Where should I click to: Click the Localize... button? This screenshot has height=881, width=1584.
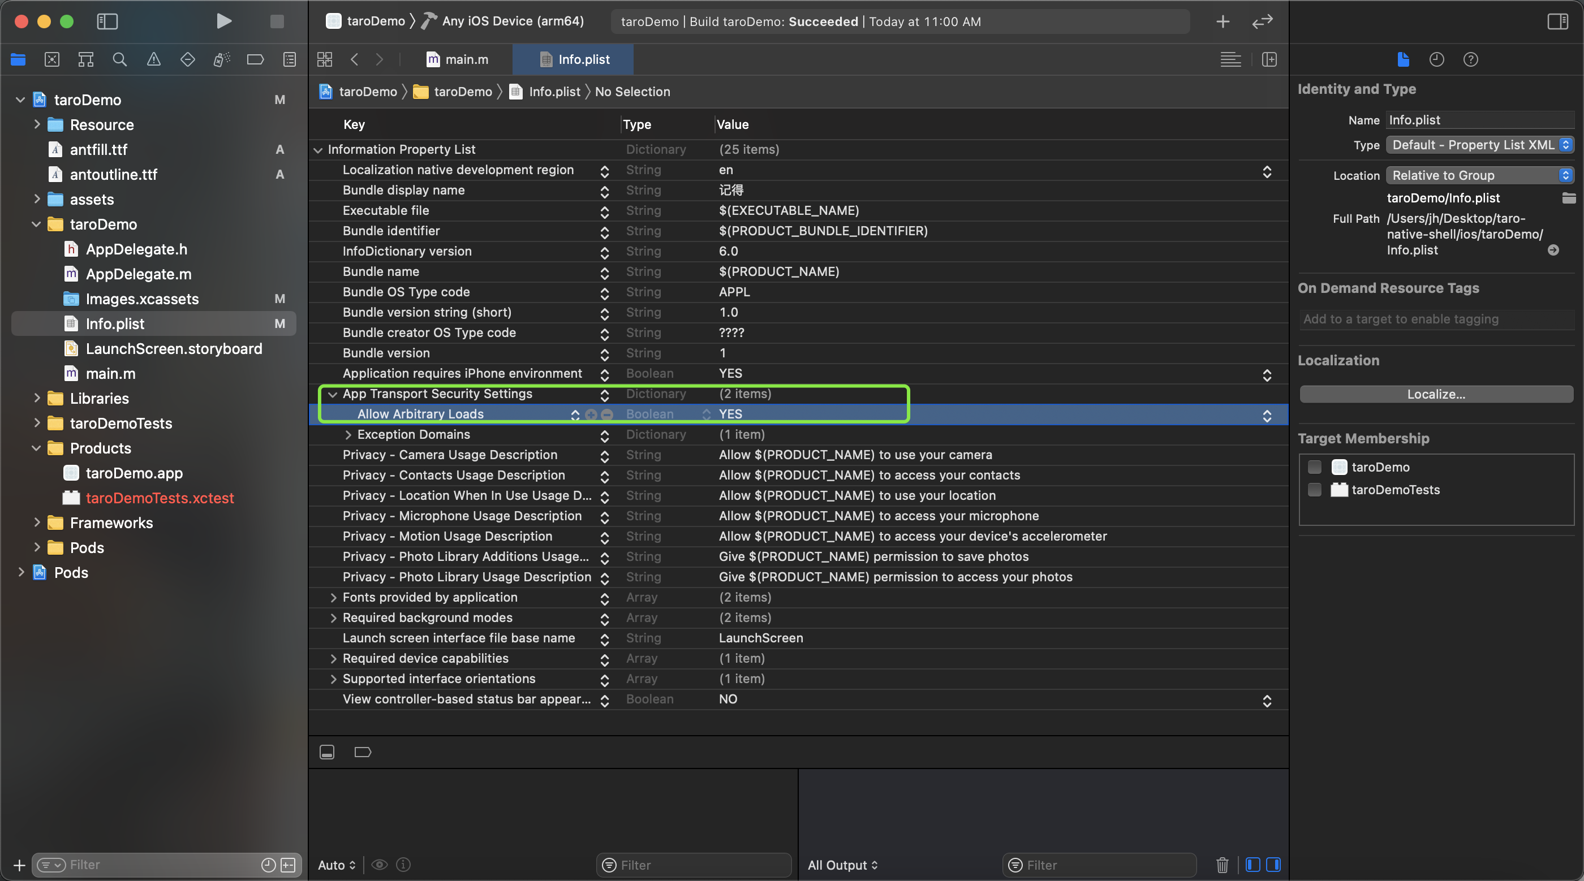pyautogui.click(x=1436, y=394)
